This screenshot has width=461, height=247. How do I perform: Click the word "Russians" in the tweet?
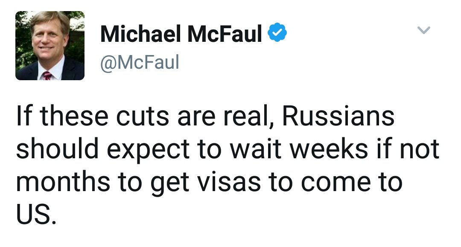338,116
